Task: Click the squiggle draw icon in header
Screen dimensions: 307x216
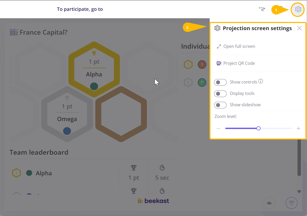Action: (x=262, y=9)
